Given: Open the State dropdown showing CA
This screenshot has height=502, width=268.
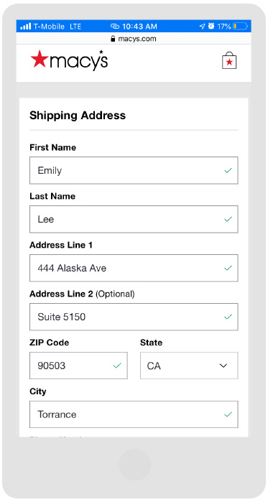Looking at the screenshot, I should pyautogui.click(x=189, y=366).
